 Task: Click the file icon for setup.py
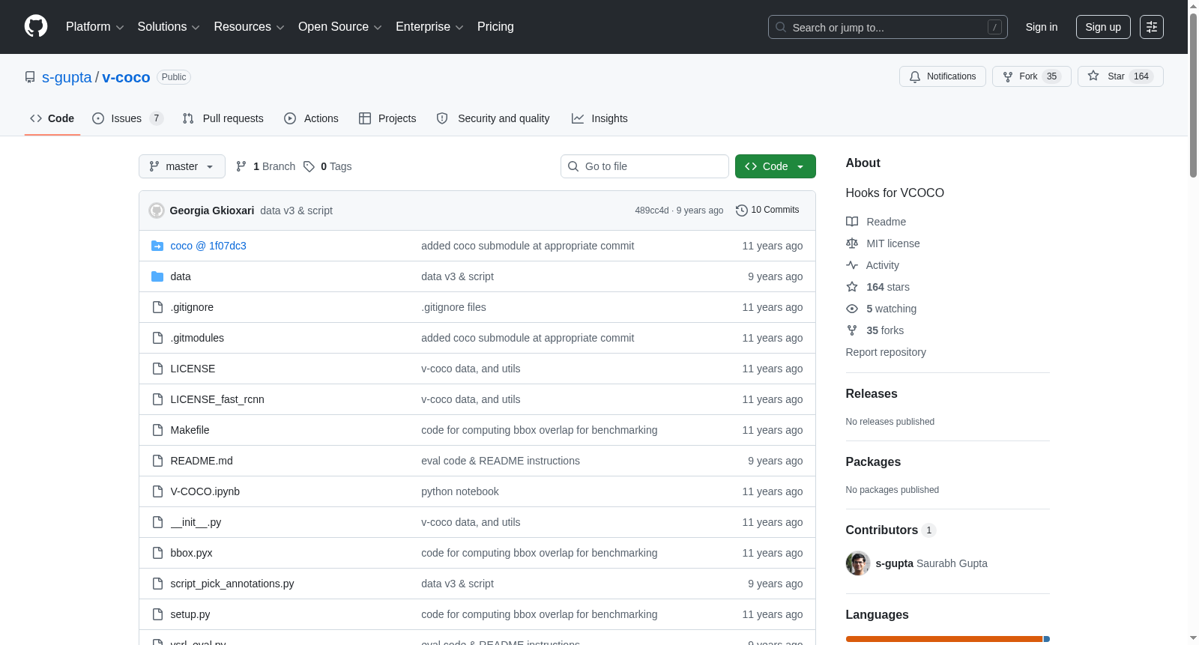[x=157, y=614]
